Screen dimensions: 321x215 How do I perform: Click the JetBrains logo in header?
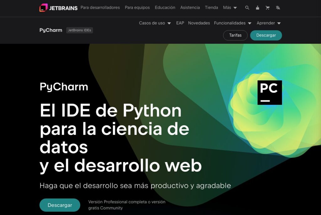(x=59, y=8)
